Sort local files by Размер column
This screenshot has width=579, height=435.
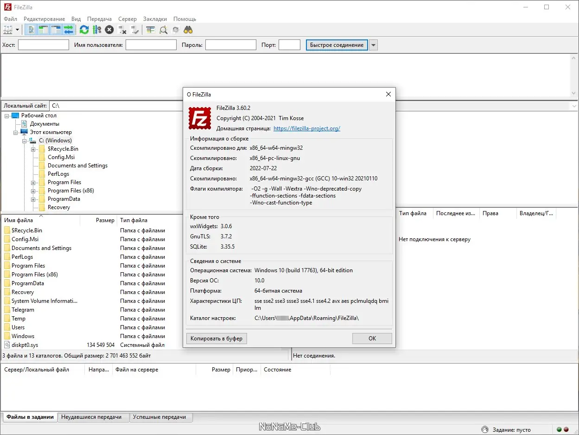coord(99,220)
